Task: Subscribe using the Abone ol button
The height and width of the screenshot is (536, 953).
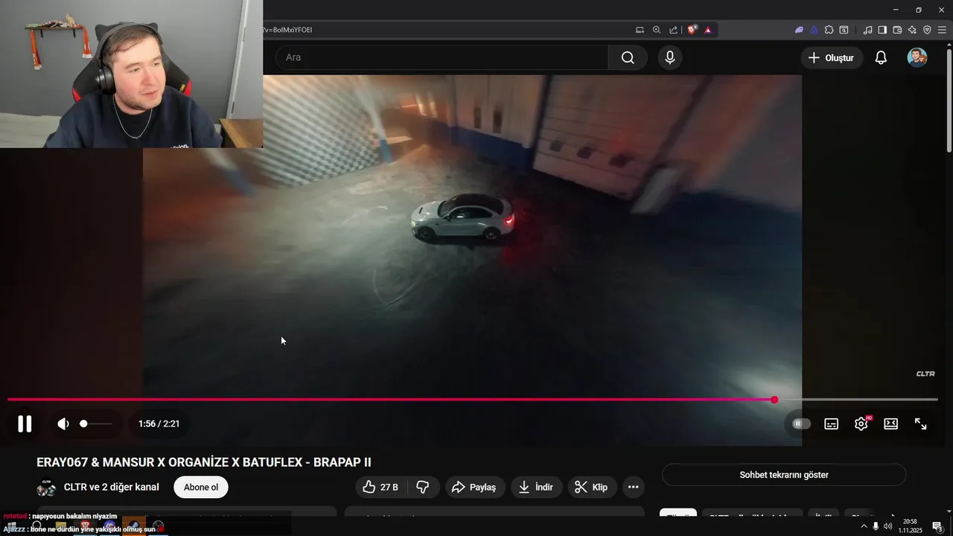Action: pos(201,487)
